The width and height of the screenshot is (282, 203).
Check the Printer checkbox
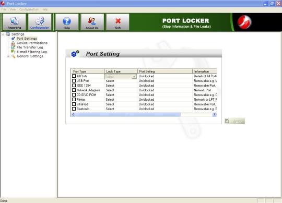[x=74, y=99]
